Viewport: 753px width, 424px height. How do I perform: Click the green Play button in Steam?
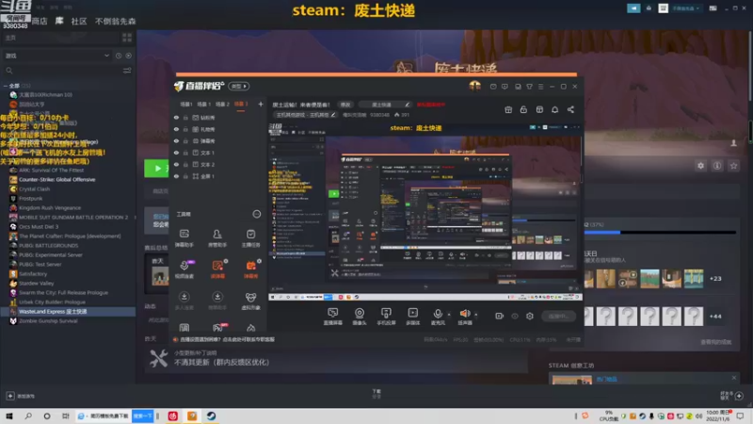[x=156, y=169]
